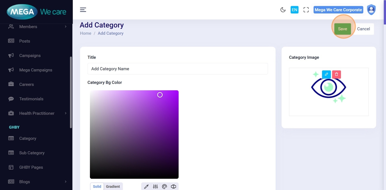386x190 pixels.
Task: Go to Mega Campaigns in sidebar
Action: point(35,70)
